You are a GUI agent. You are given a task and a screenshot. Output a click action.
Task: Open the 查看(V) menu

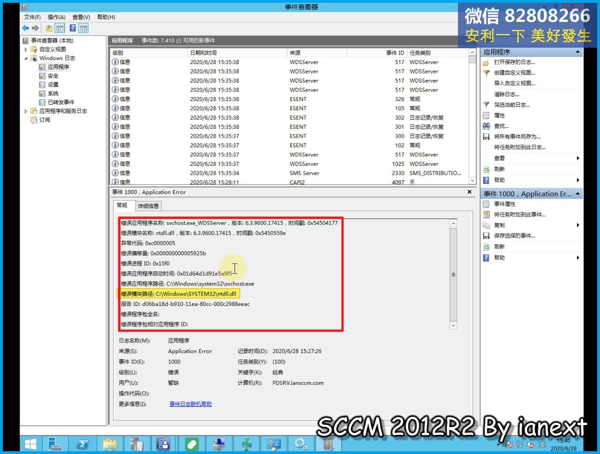click(81, 17)
